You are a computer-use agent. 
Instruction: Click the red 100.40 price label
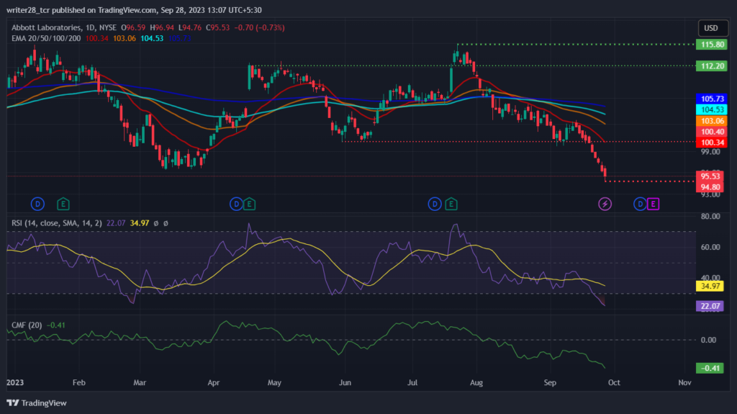[712, 132]
